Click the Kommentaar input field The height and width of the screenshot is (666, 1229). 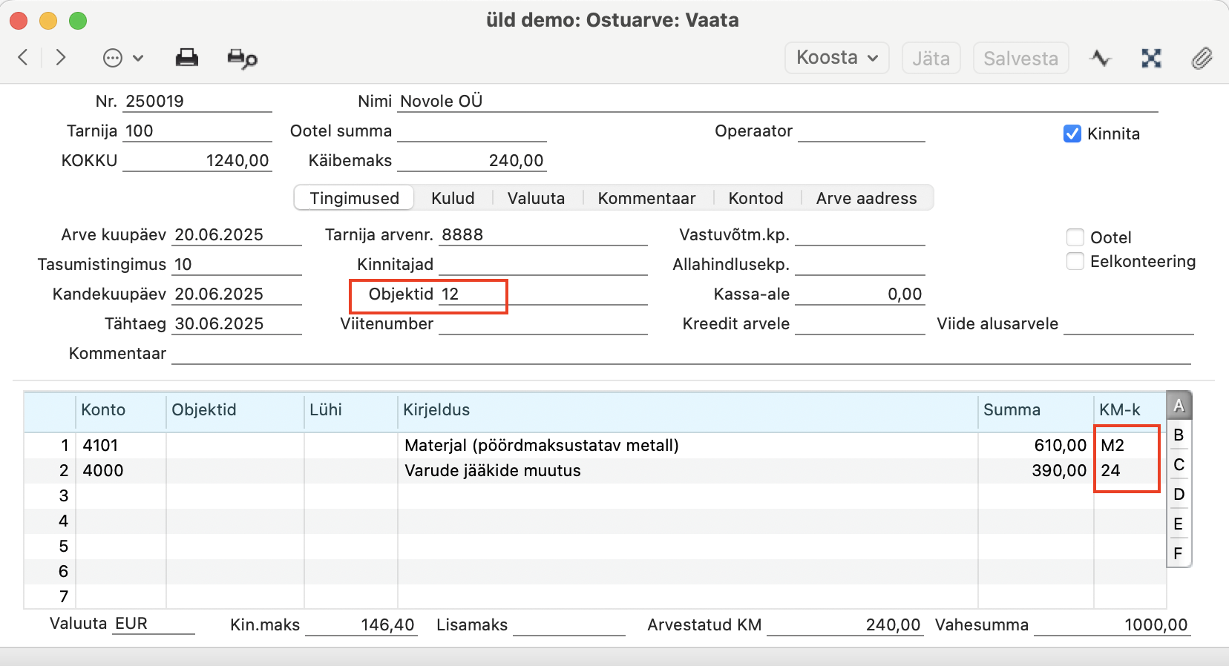[x=681, y=353]
